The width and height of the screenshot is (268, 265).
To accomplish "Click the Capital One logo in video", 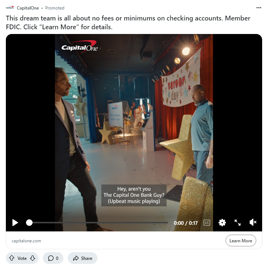I will [x=80, y=46].
